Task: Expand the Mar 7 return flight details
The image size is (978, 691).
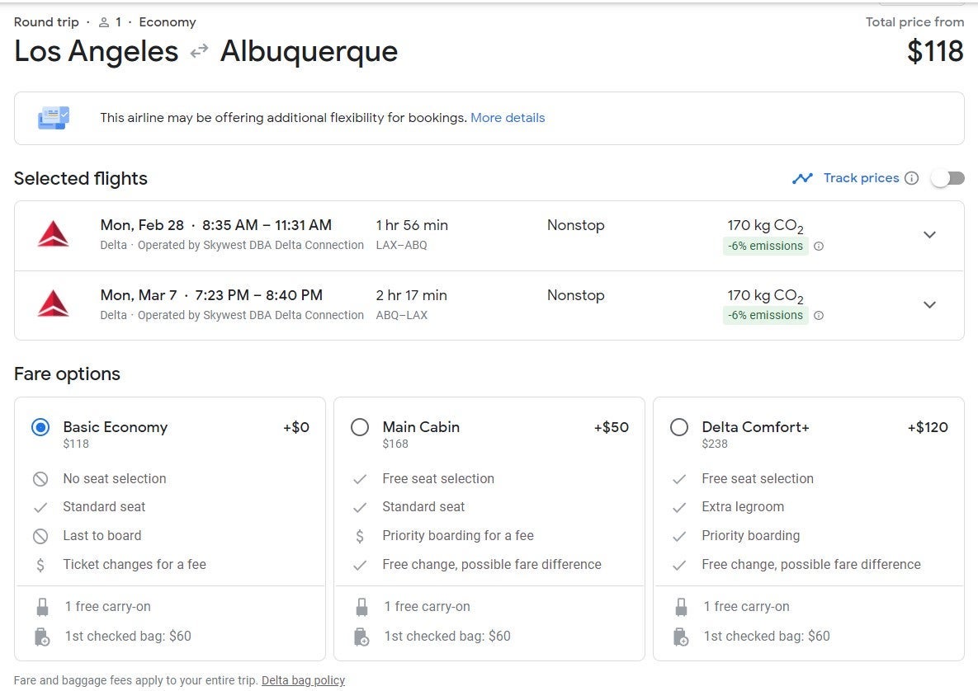Action: [x=929, y=305]
